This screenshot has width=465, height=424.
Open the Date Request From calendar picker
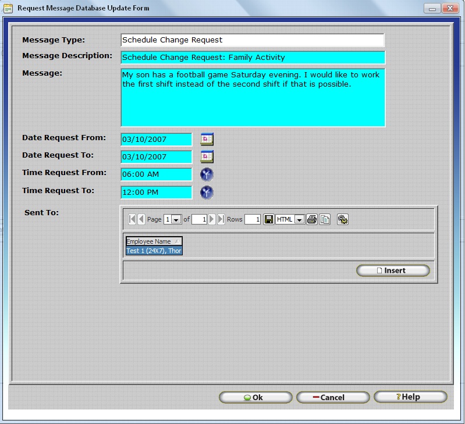207,139
